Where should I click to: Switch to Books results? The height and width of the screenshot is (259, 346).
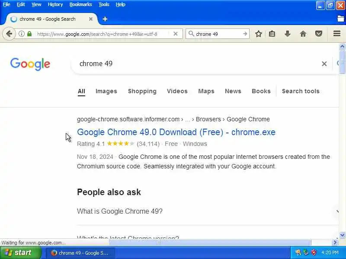point(261,91)
